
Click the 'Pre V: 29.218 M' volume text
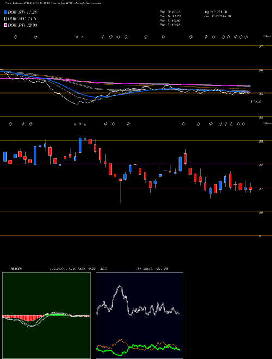click(x=217, y=16)
